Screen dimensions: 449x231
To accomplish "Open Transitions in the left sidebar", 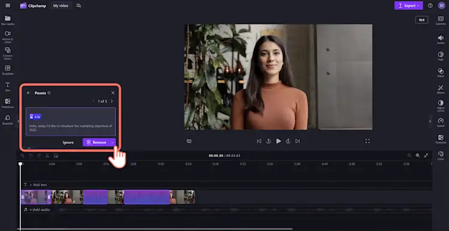I will (x=8, y=103).
